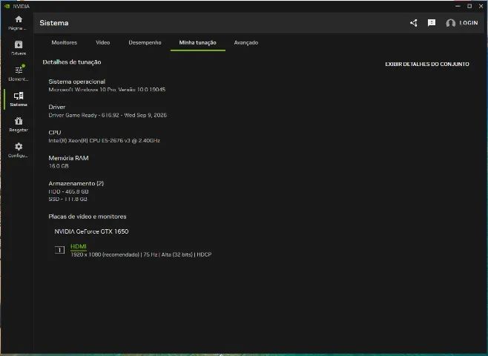
Task: Open the Desempenho tab
Action: point(145,42)
